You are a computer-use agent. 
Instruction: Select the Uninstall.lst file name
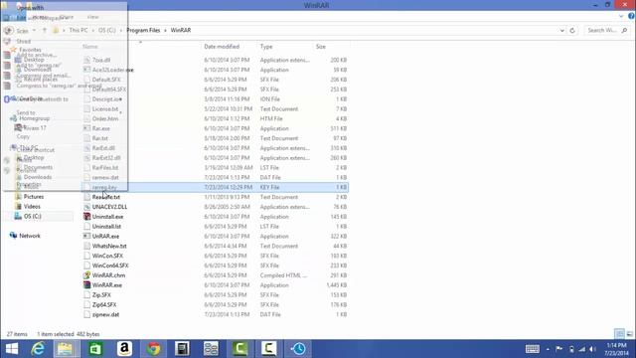pyautogui.click(x=106, y=227)
